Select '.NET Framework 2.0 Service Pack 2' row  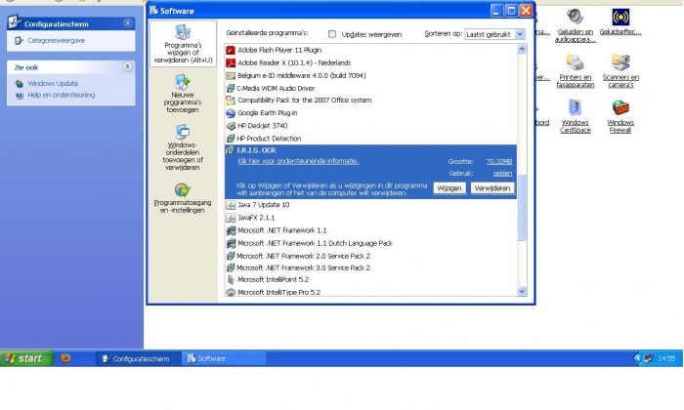click(x=370, y=256)
